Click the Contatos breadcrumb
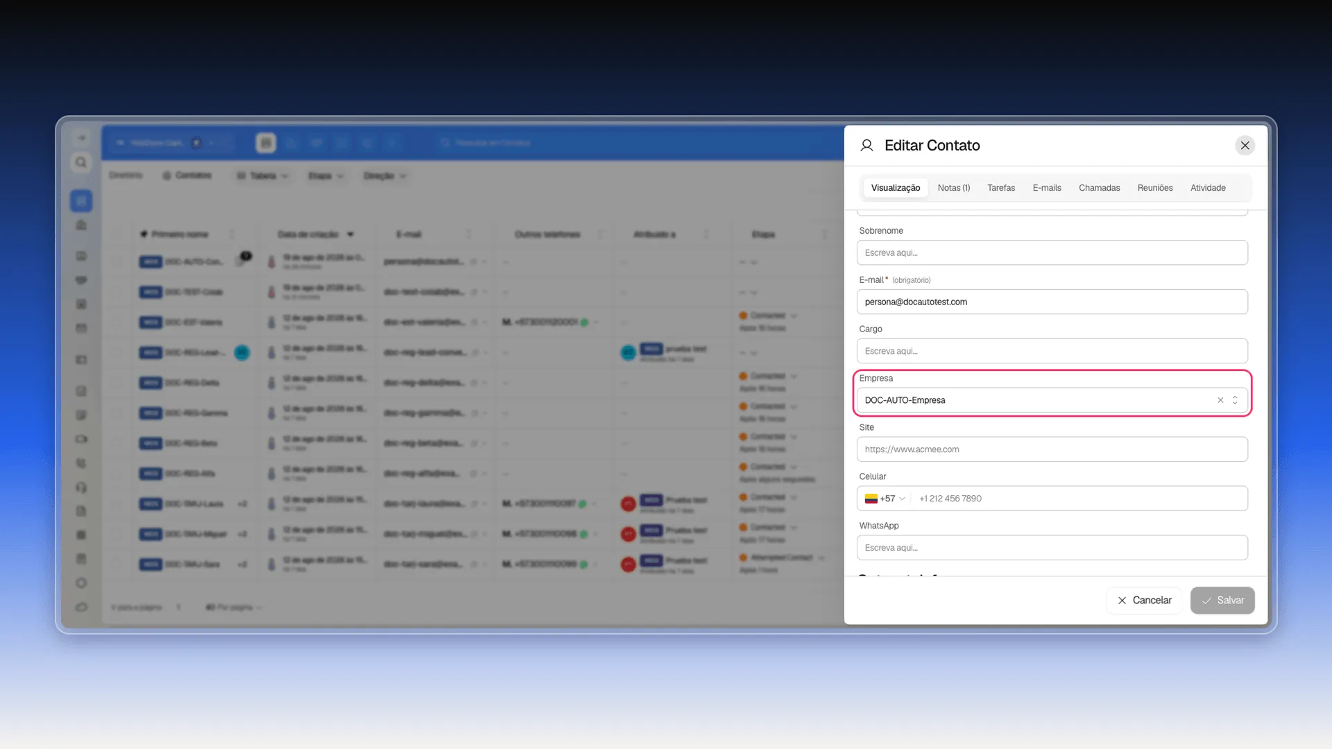 pos(187,175)
